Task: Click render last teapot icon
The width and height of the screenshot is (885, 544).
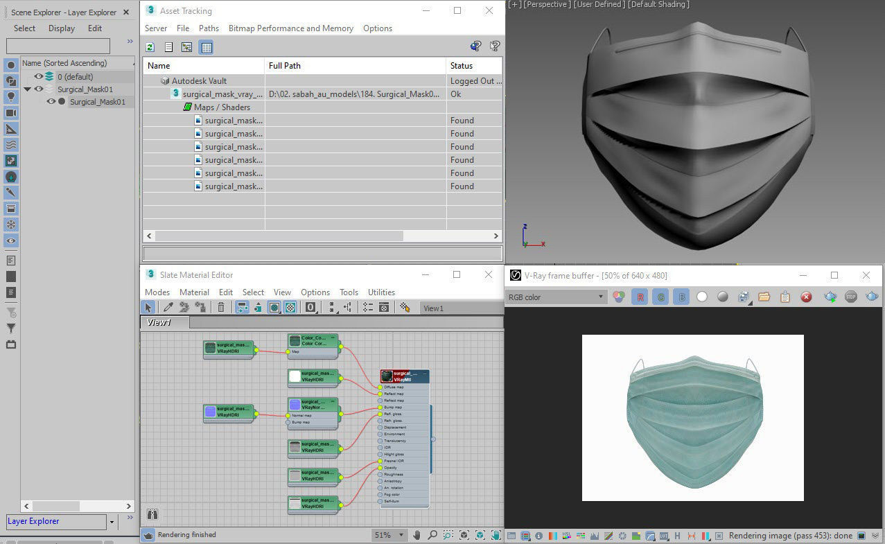Action: (873, 297)
